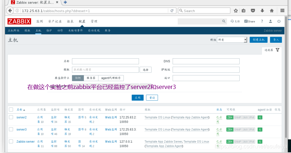This screenshot has height=153, width=291.
Task: Open the 管理 top menu
Action: pos(94,21)
